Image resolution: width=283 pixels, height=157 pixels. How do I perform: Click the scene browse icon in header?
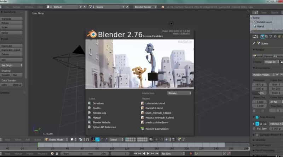click(x=92, y=7)
